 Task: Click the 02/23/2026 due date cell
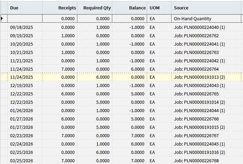pyautogui.click(x=25, y=136)
